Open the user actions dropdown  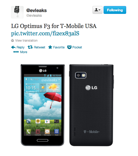[x=98, y=10]
